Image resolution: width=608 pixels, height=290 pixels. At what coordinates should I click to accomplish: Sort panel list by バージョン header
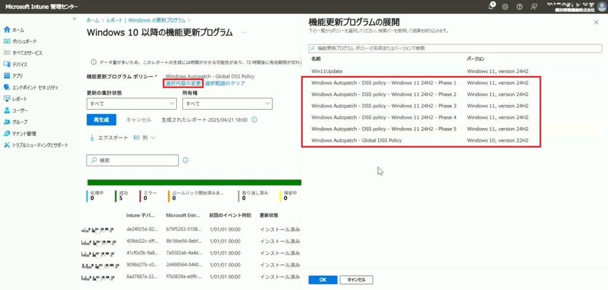(476, 59)
